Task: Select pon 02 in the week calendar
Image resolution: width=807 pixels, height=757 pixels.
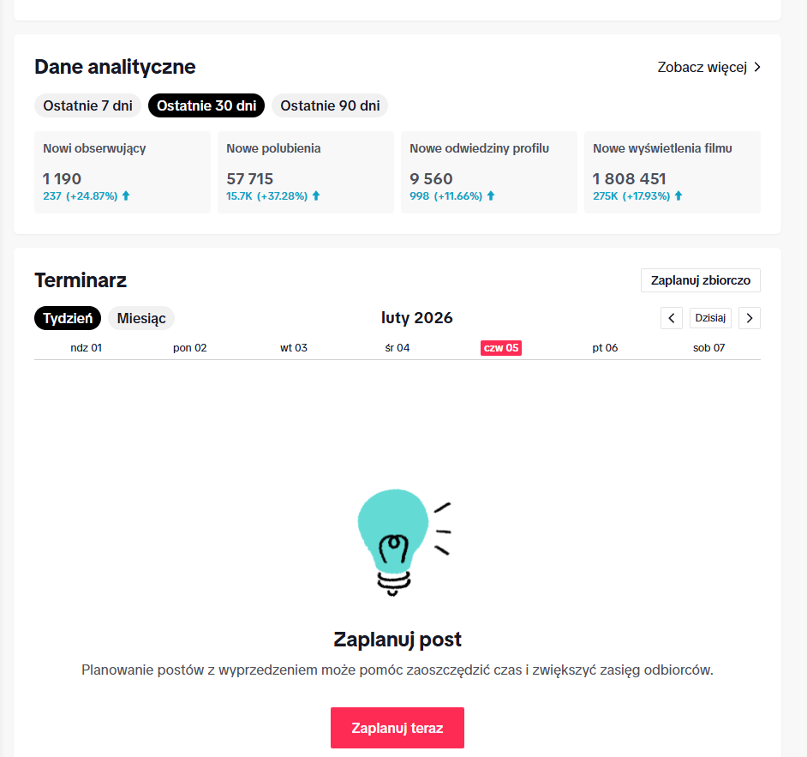Action: (x=190, y=348)
